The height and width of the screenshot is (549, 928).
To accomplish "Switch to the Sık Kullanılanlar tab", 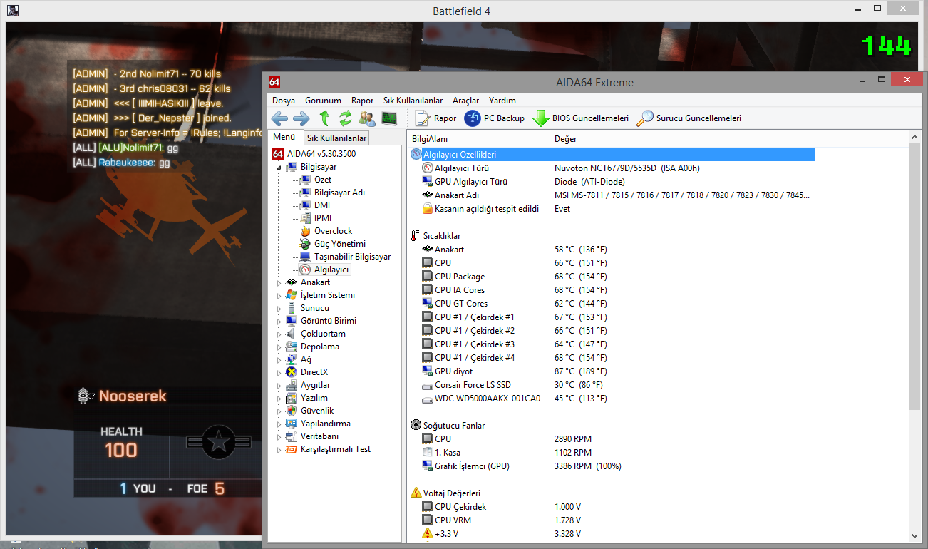I will coord(337,138).
